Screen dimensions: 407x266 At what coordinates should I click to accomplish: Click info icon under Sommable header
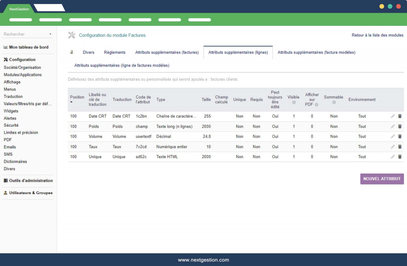tap(334, 102)
